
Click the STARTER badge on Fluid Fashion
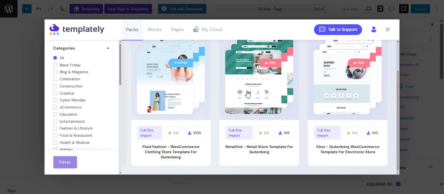click(181, 63)
